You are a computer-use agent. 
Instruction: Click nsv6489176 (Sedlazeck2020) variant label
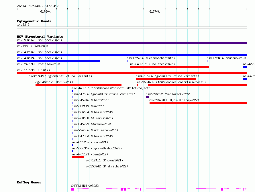152,64
